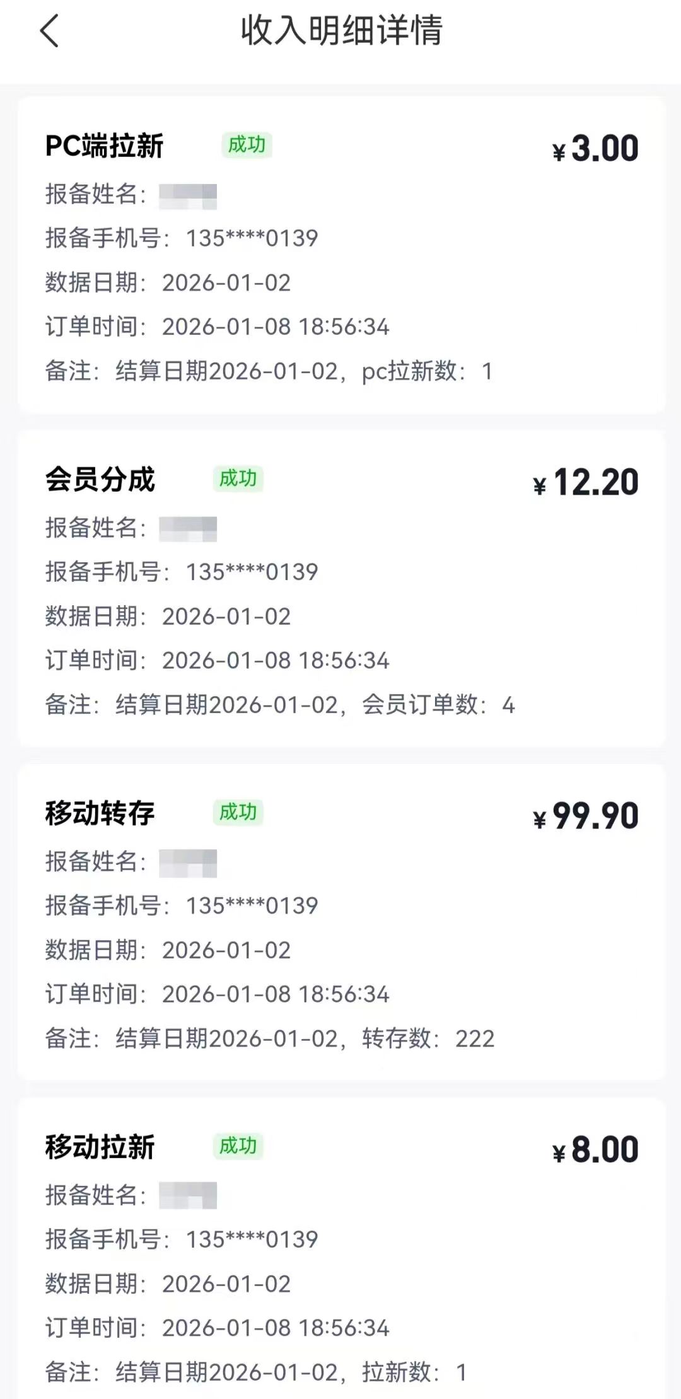
Task: Click the blurred name under 移动拉新
Action: [x=188, y=1195]
